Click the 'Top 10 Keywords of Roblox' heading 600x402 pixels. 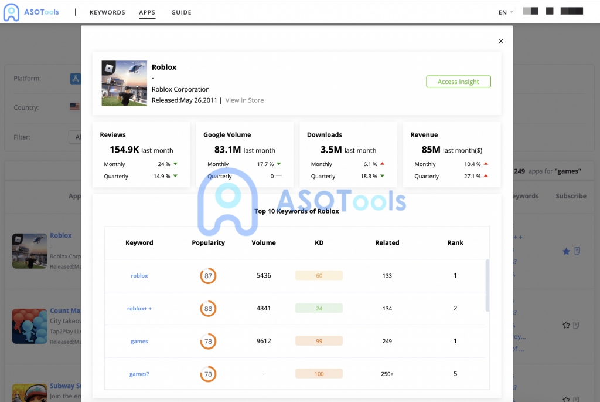[x=296, y=211]
